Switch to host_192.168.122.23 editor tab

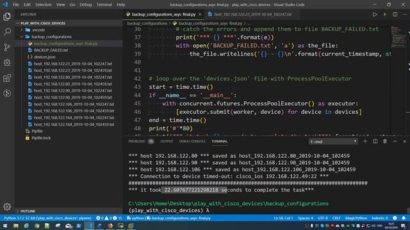[x=252, y=14]
